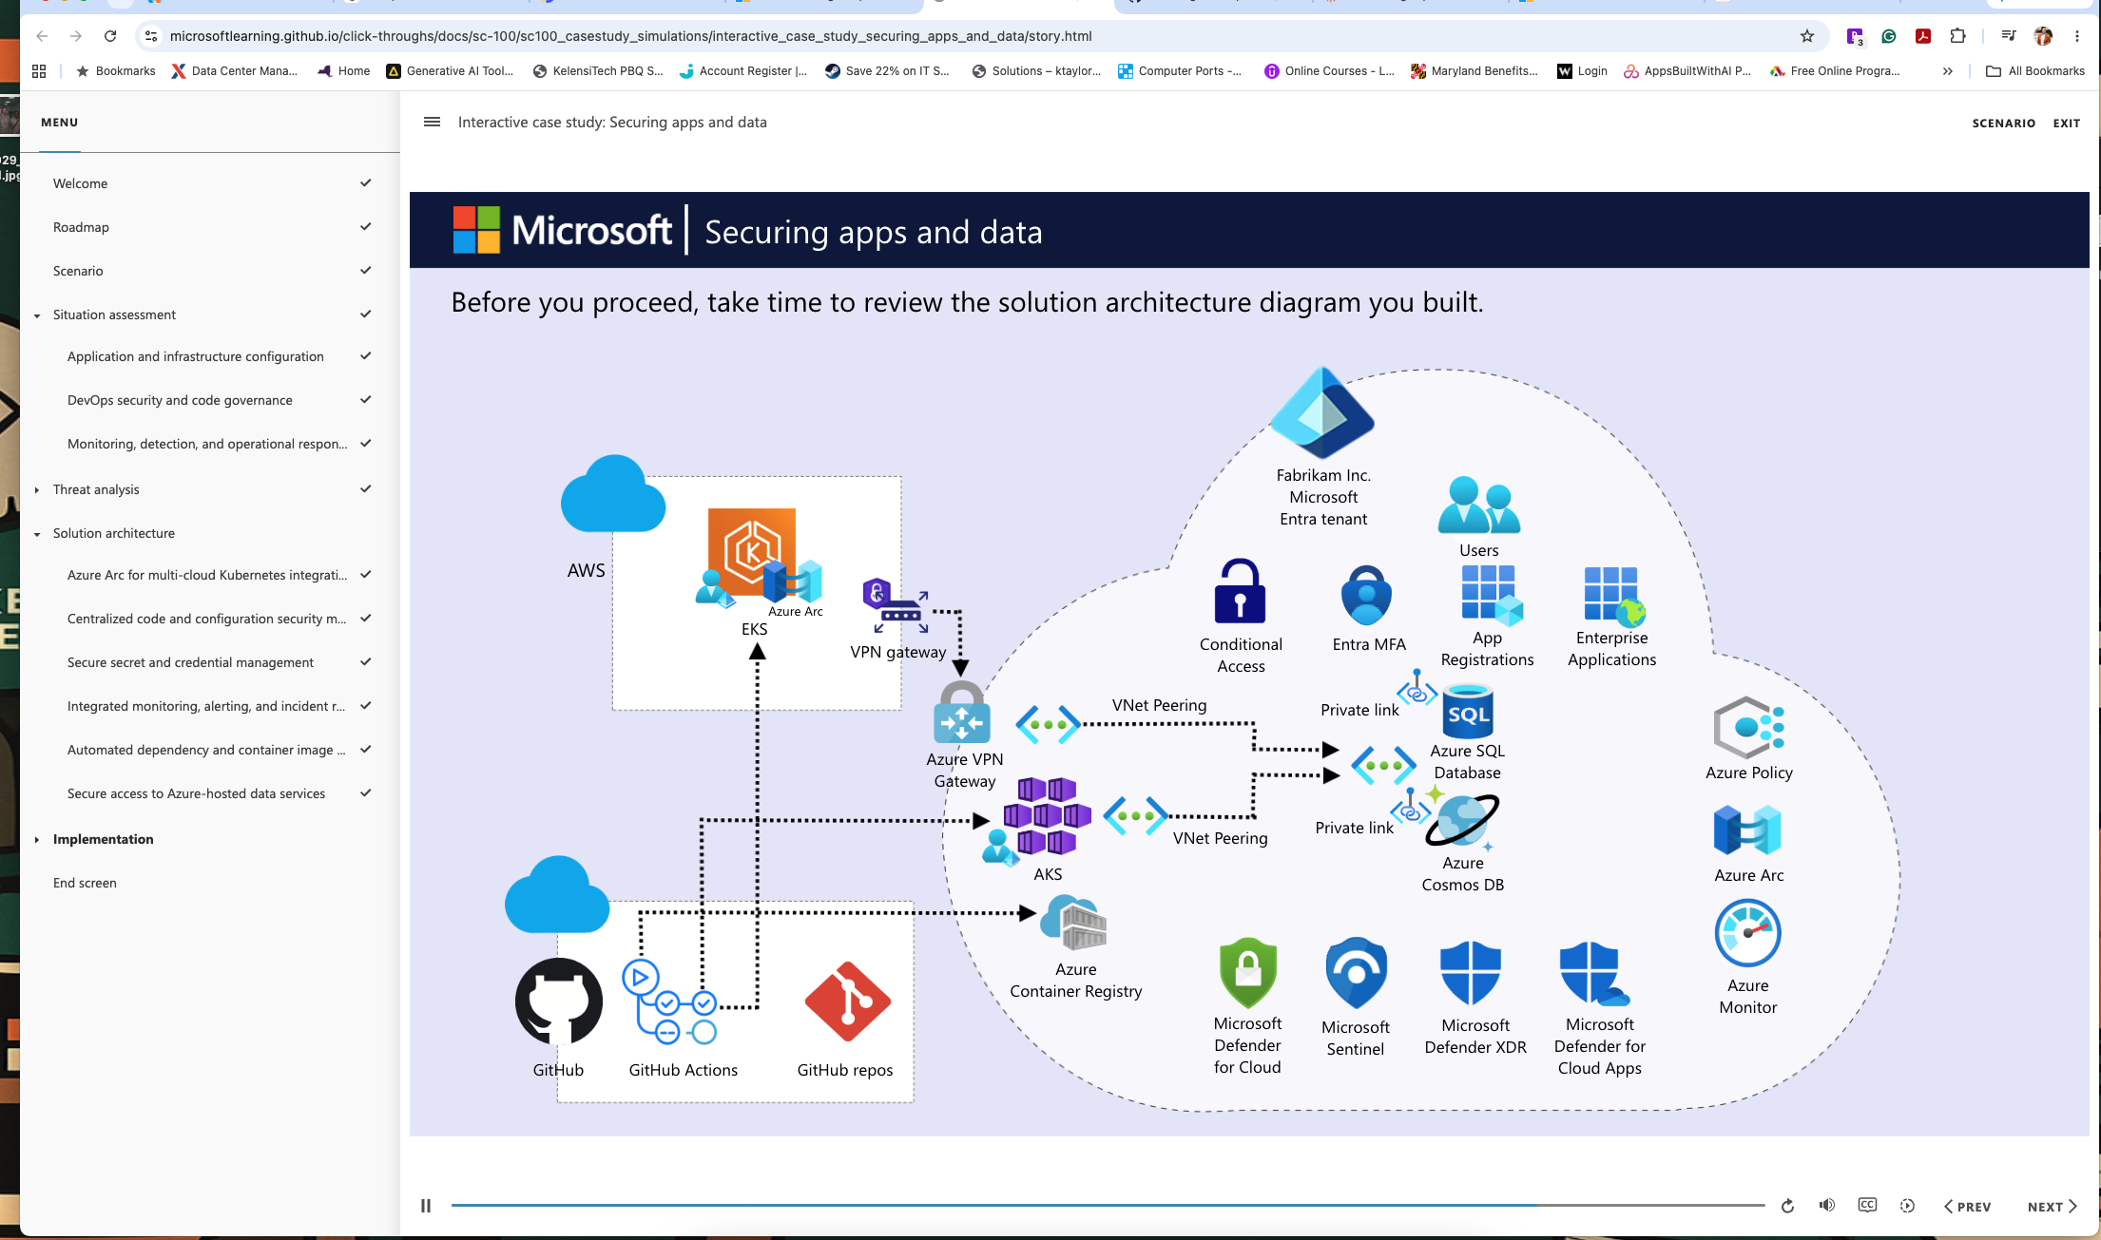Expand the Threat analysis section
Image resolution: width=2101 pixels, height=1240 pixels.
coord(37,490)
